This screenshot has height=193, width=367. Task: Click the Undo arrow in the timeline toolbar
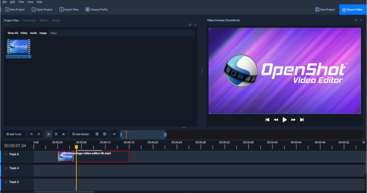[32, 134]
